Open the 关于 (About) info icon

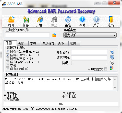pos(96,19)
